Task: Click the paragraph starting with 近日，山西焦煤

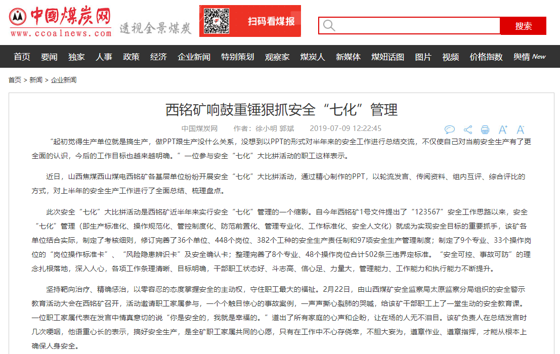Action: click(x=279, y=184)
